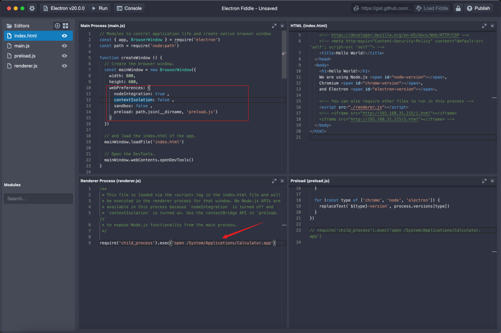Click 'sandbox: false' line in main.js
Image resolution: width=501 pixels, height=333 pixels.
point(133,106)
